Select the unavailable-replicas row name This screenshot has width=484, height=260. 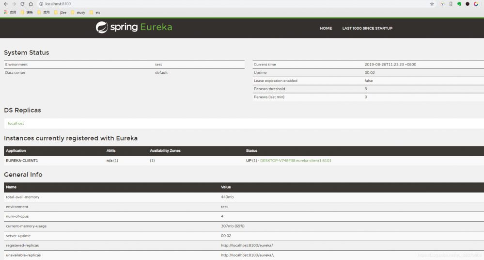point(23,255)
